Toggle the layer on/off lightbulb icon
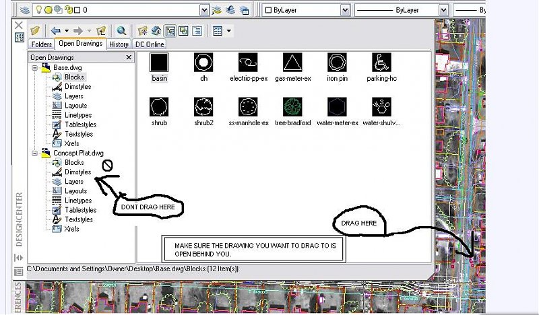This screenshot has width=539, height=315. [39, 9]
